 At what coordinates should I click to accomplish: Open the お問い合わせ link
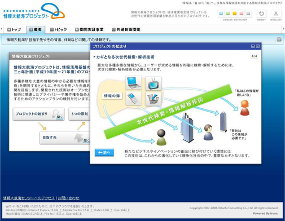(x=68, y=198)
